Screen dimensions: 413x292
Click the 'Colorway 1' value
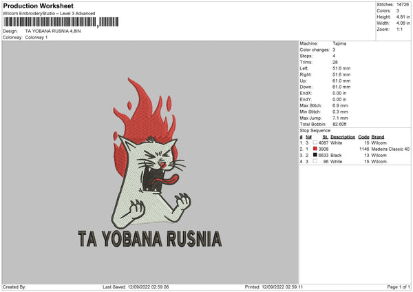[36, 37]
